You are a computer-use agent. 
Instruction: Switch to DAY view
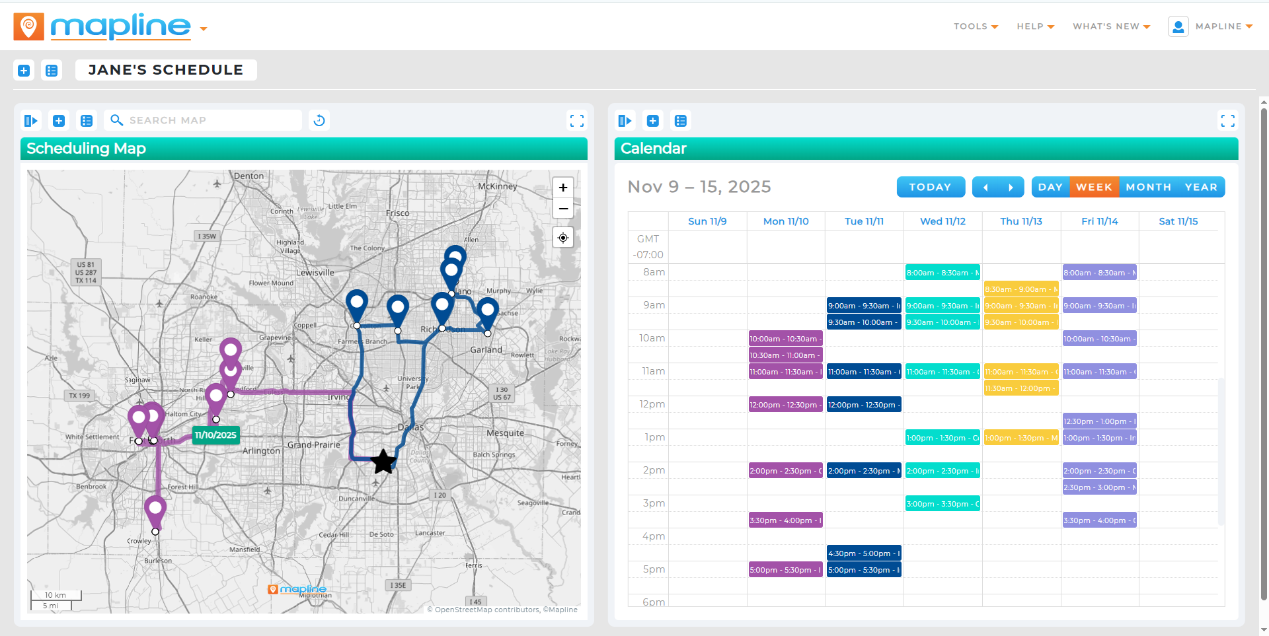point(1051,187)
